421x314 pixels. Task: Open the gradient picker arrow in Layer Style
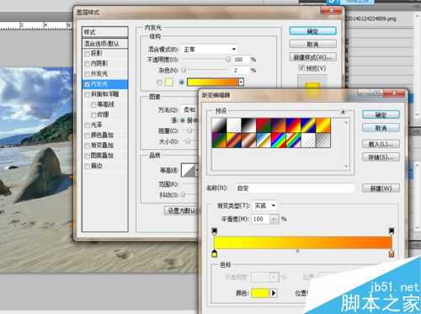coord(241,82)
